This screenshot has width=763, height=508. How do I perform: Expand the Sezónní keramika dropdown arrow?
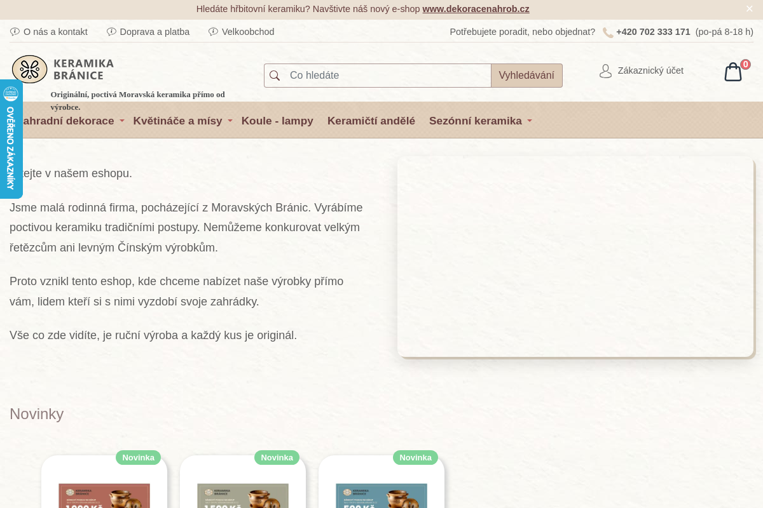tap(530, 121)
